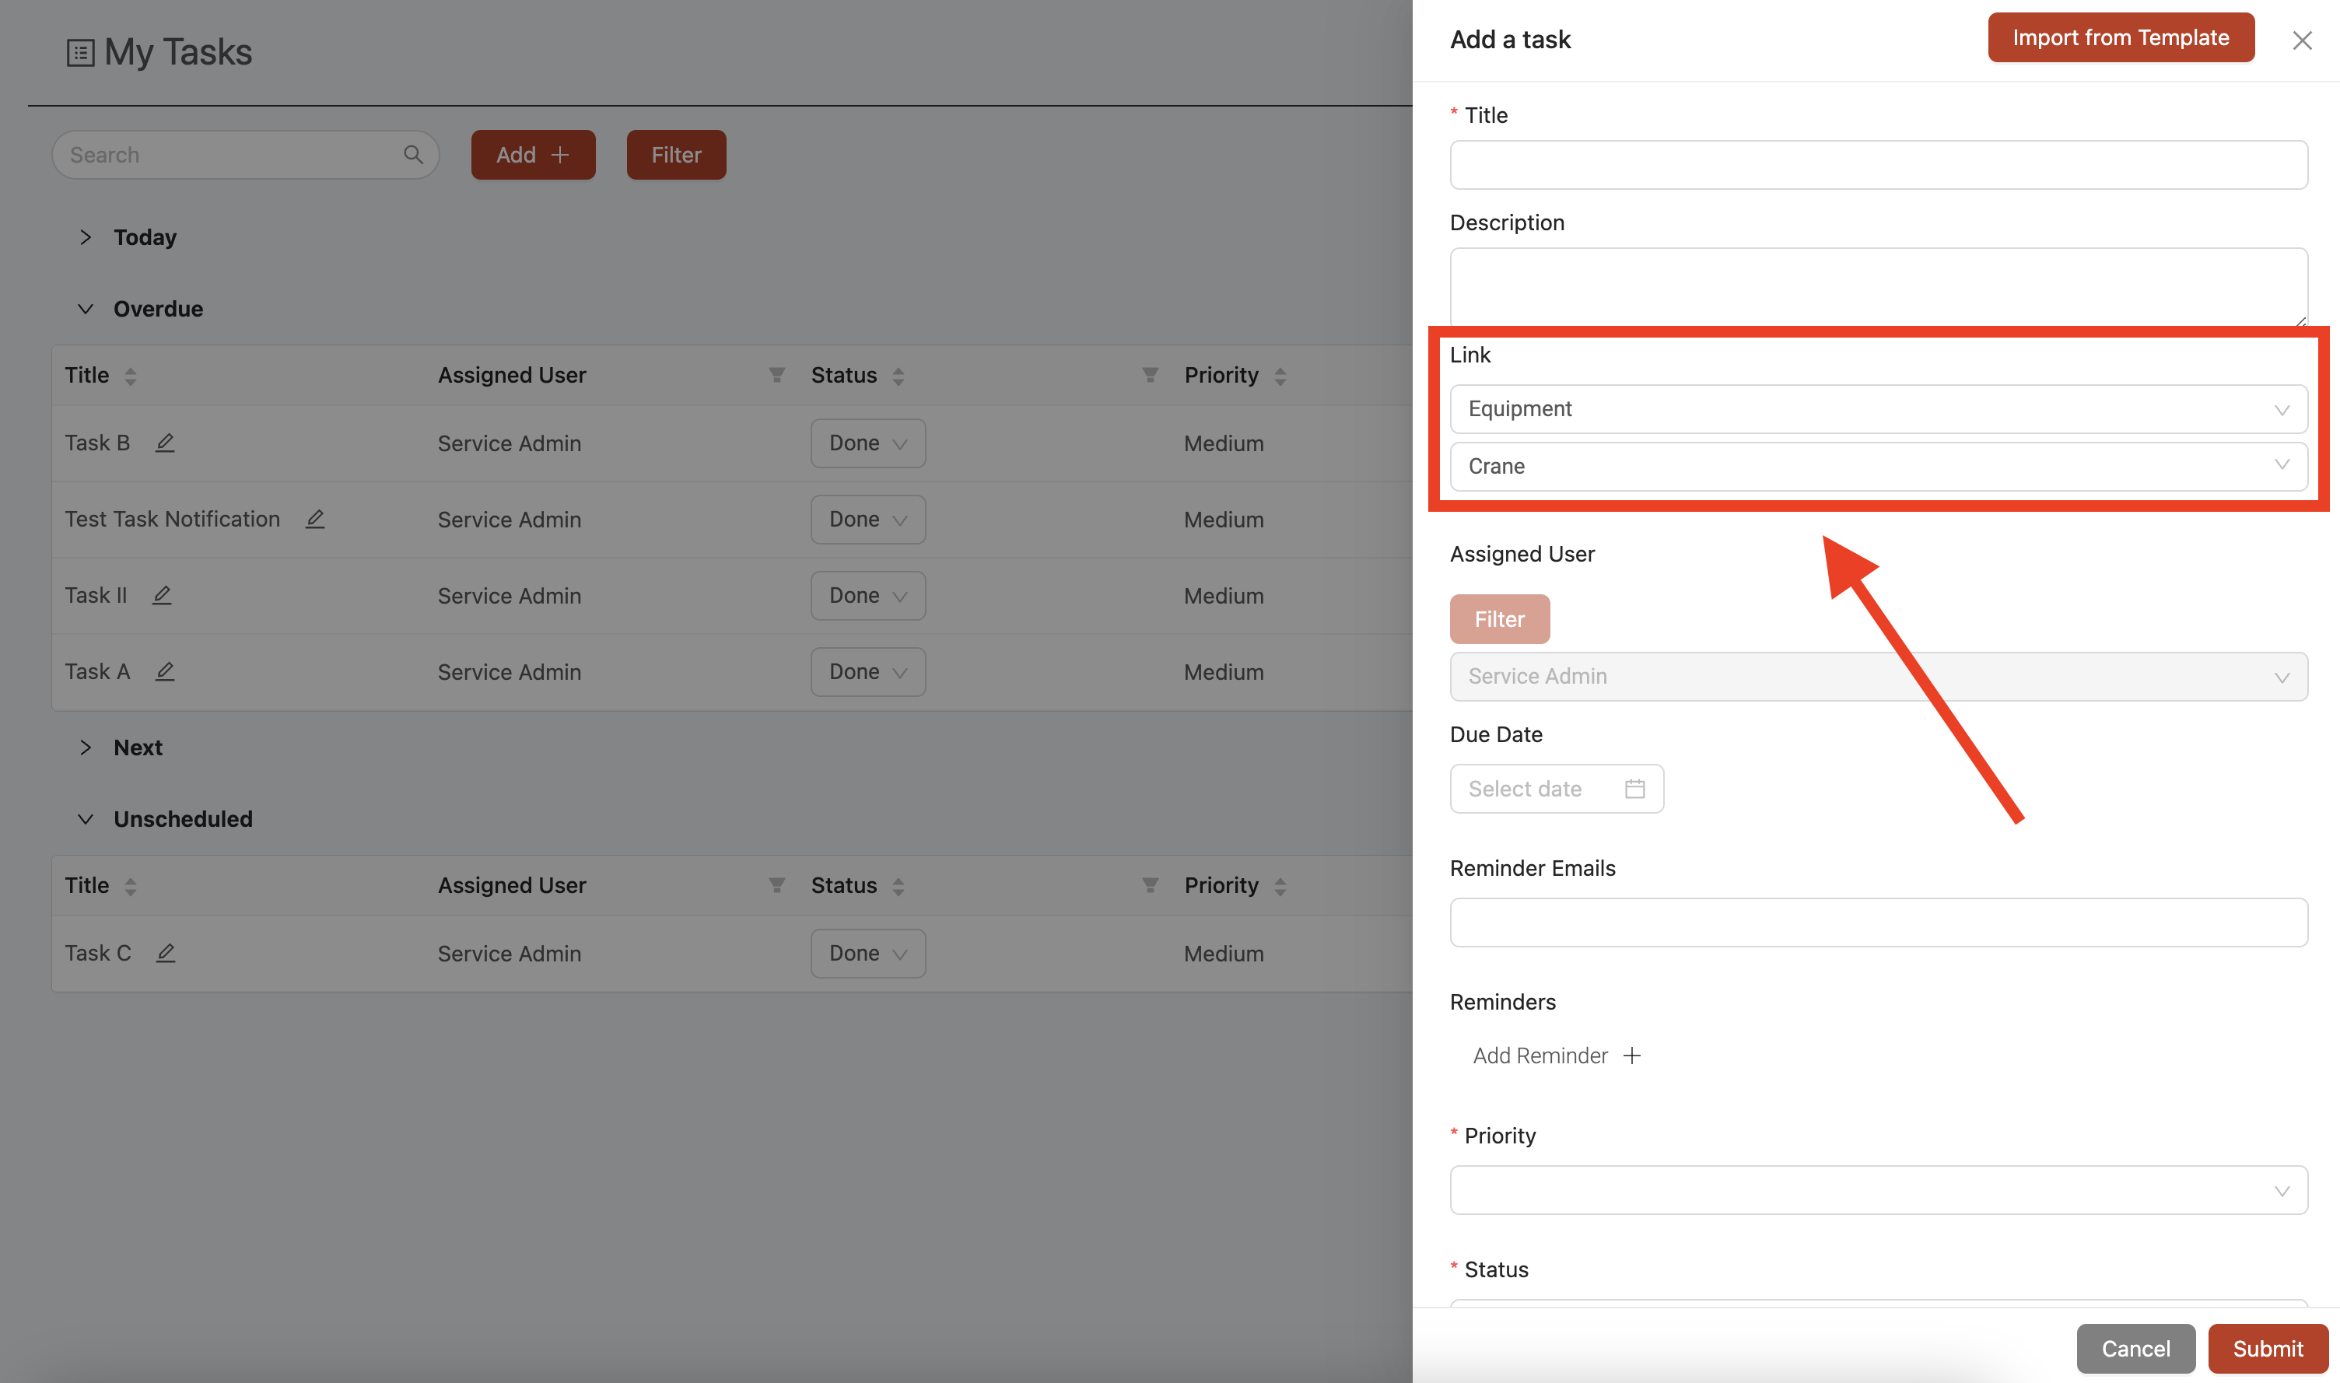Click the Filter button next to Add

677,155
